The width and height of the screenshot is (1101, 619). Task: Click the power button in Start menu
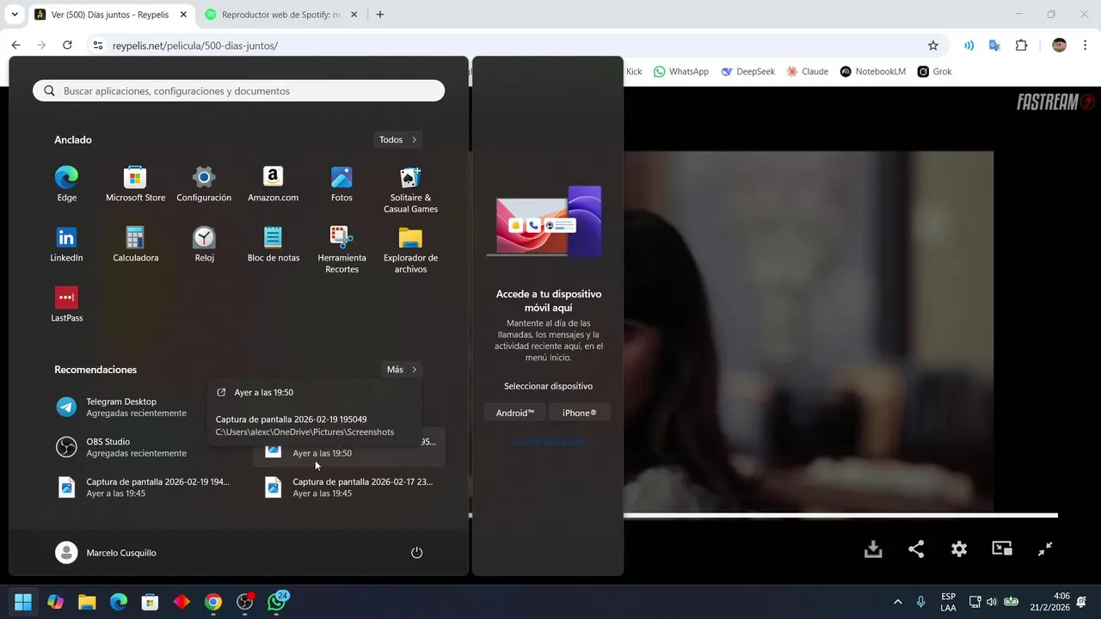point(416,553)
